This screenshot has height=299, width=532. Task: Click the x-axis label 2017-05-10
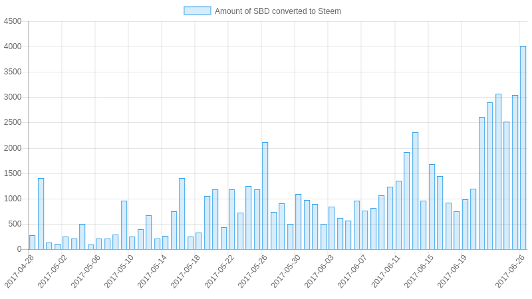pyautogui.click(x=119, y=272)
